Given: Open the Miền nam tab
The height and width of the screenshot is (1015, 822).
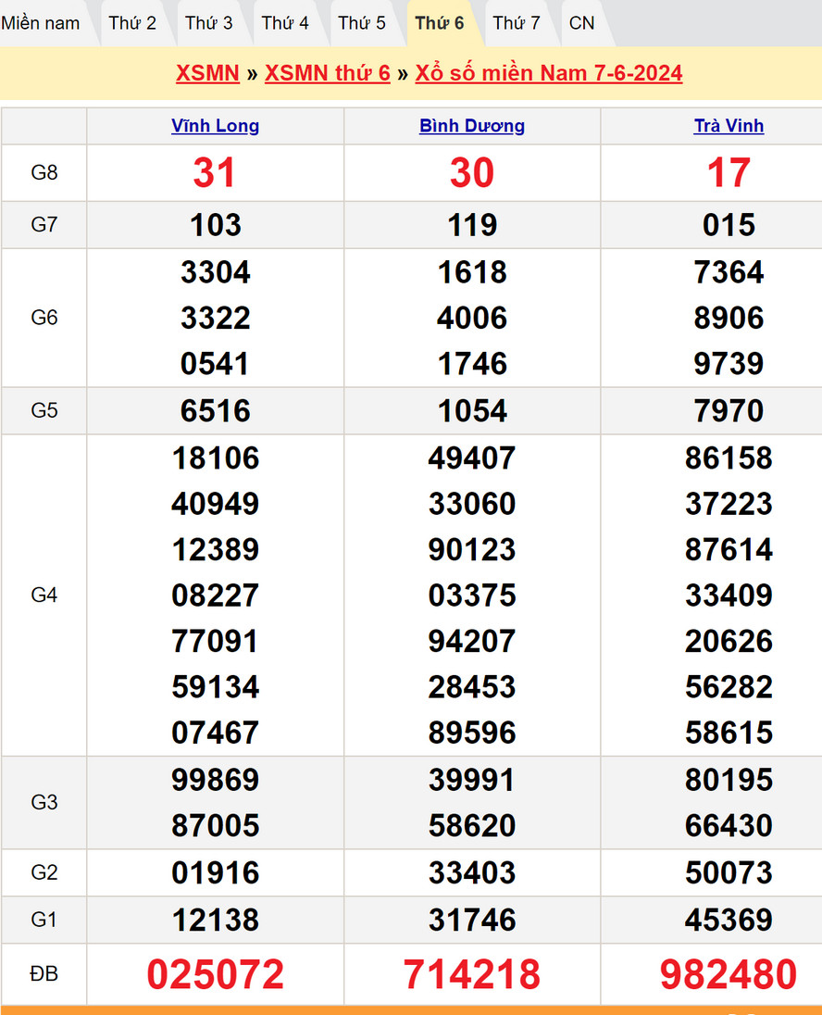Looking at the screenshot, I should [41, 23].
